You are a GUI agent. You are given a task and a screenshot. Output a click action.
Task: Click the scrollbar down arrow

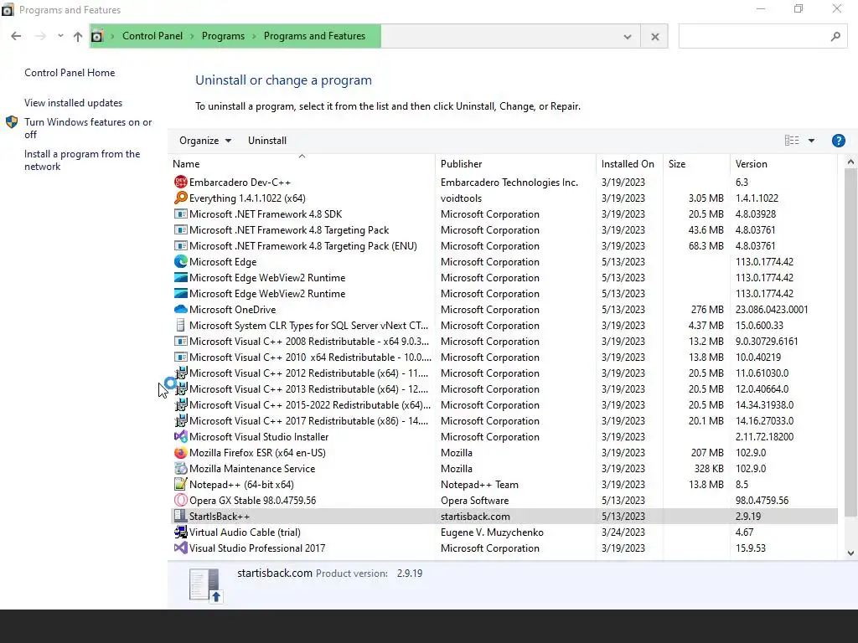tap(850, 553)
